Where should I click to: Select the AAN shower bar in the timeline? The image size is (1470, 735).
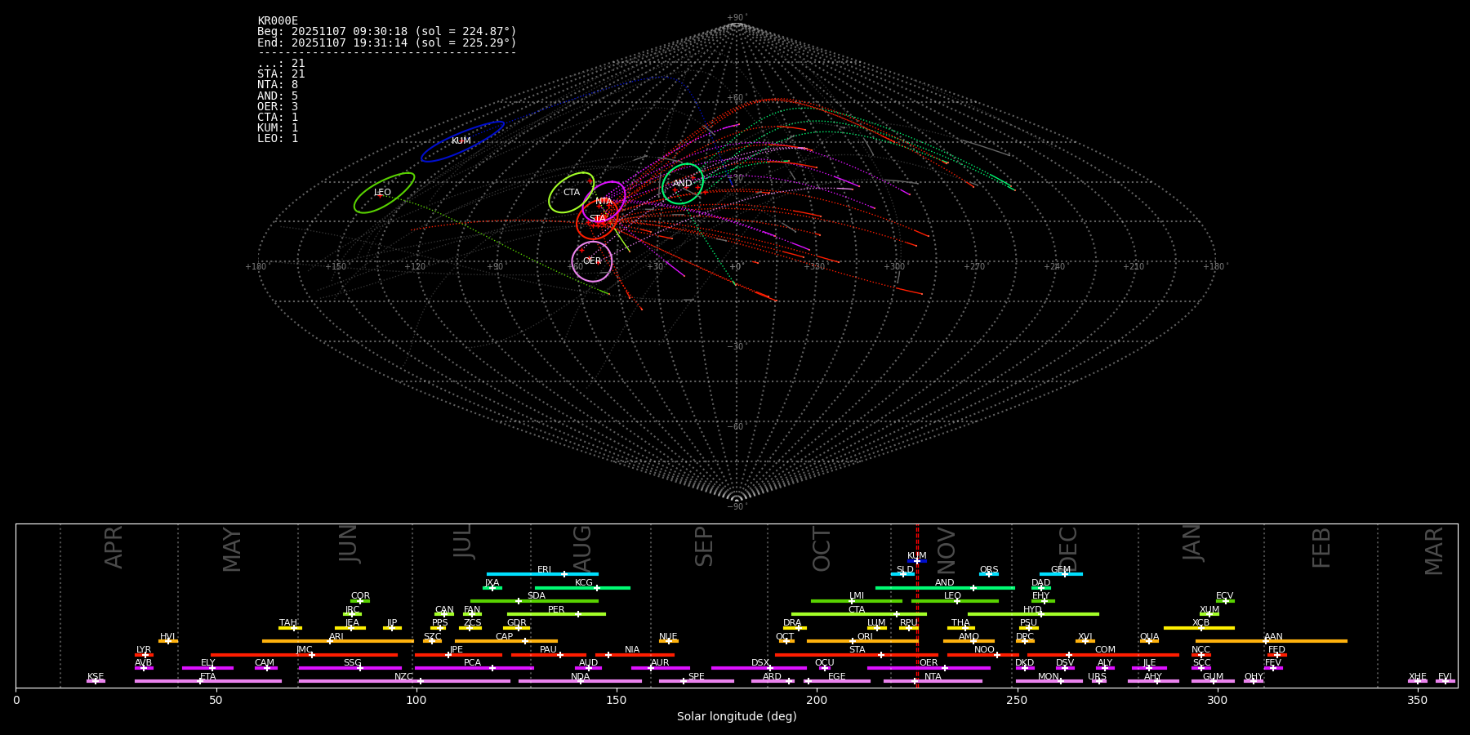click(1272, 641)
